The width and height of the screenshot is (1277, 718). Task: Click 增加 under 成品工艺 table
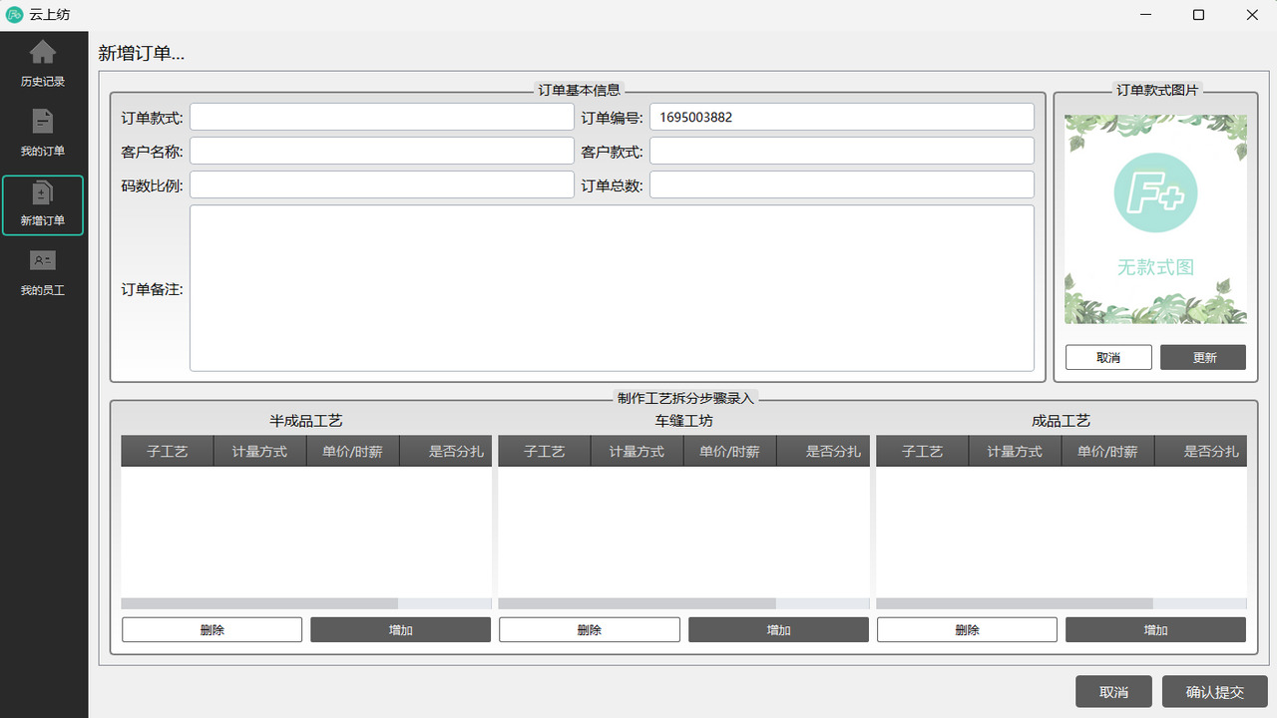point(1155,630)
